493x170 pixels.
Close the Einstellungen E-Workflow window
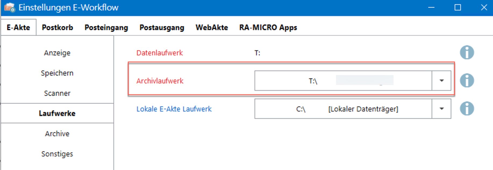pyautogui.click(x=484, y=7)
